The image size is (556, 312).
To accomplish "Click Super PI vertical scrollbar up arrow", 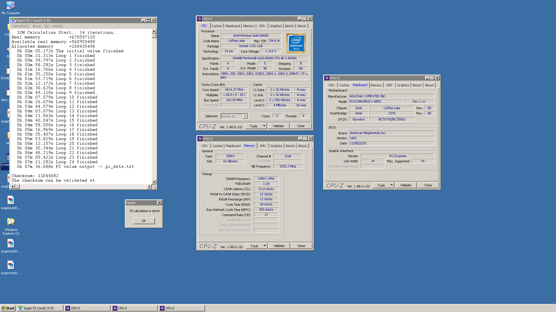I will [154, 31].
